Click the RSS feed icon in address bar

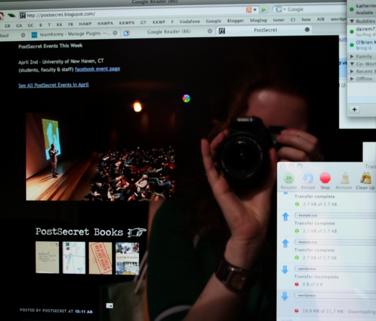pos(249,10)
